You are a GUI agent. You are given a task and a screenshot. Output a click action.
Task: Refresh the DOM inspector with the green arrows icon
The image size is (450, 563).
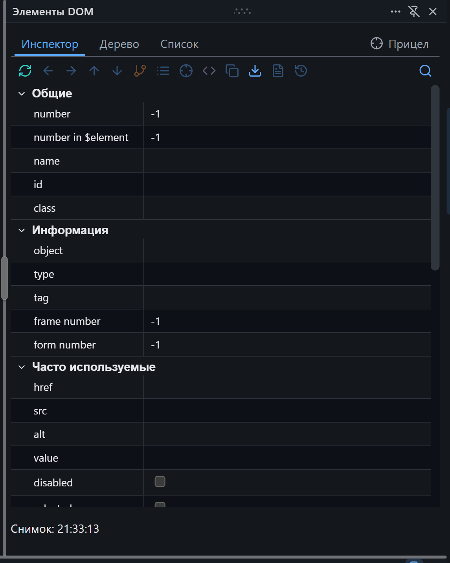(x=25, y=71)
